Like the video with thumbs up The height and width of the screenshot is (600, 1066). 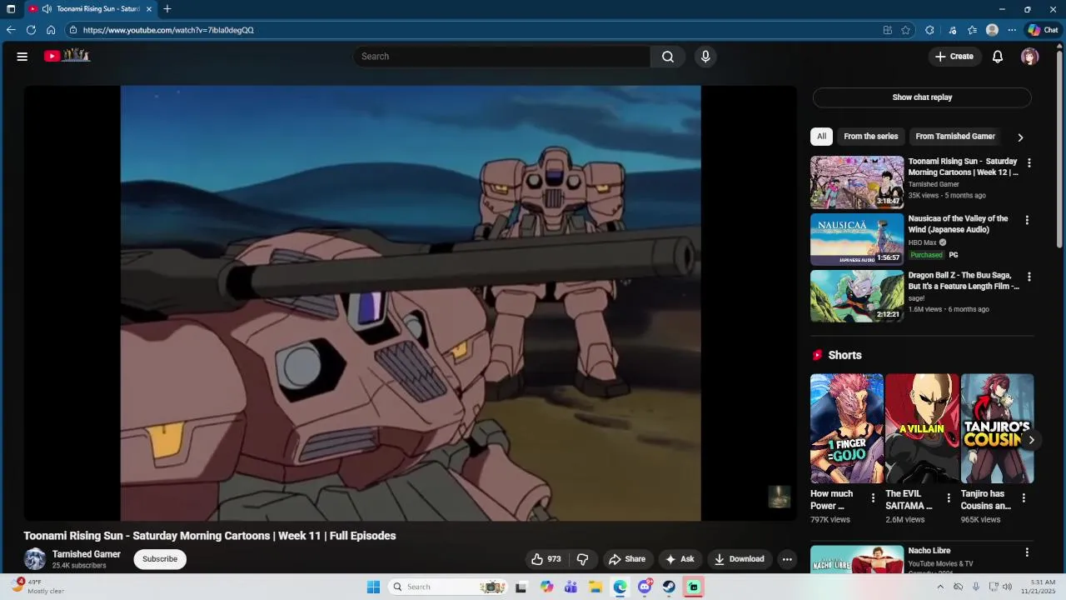coord(546,559)
